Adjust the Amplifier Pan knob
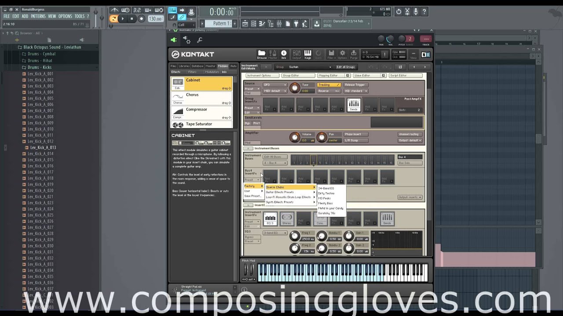This screenshot has width=563, height=316. point(322,137)
